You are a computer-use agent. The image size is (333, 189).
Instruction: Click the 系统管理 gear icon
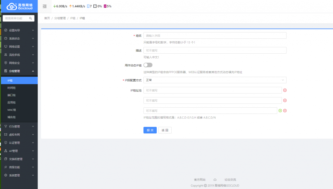click(x=6, y=175)
